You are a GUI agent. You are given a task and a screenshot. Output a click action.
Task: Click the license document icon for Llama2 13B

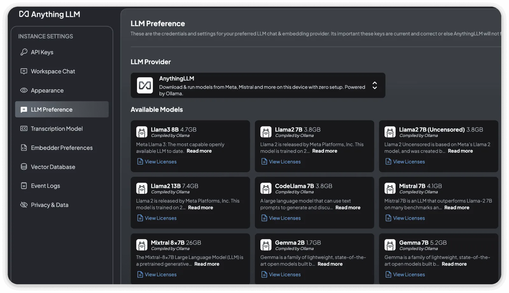click(x=140, y=218)
